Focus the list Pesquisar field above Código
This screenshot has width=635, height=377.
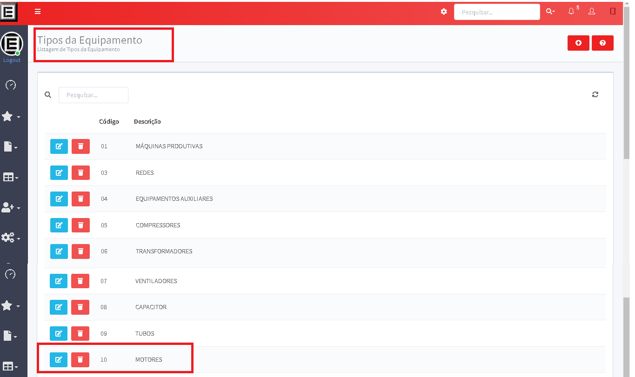93,95
